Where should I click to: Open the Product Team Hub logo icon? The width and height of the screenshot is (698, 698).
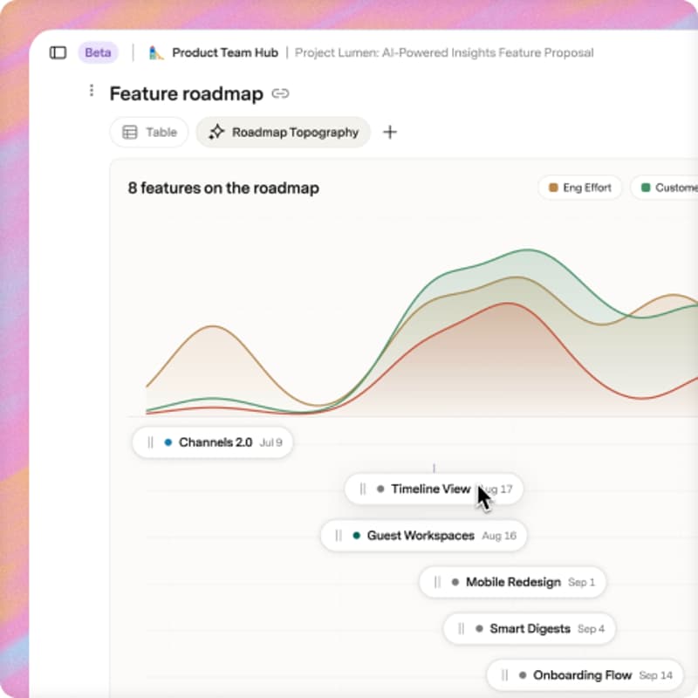tap(155, 52)
